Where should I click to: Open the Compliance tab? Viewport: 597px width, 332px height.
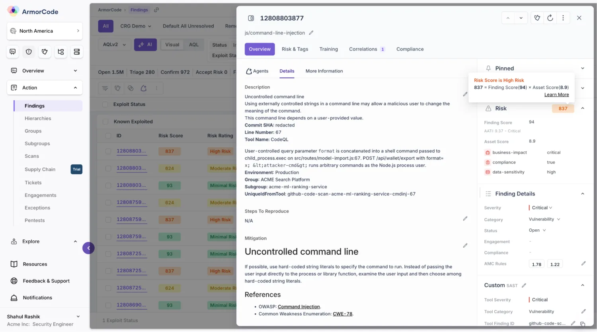click(410, 49)
